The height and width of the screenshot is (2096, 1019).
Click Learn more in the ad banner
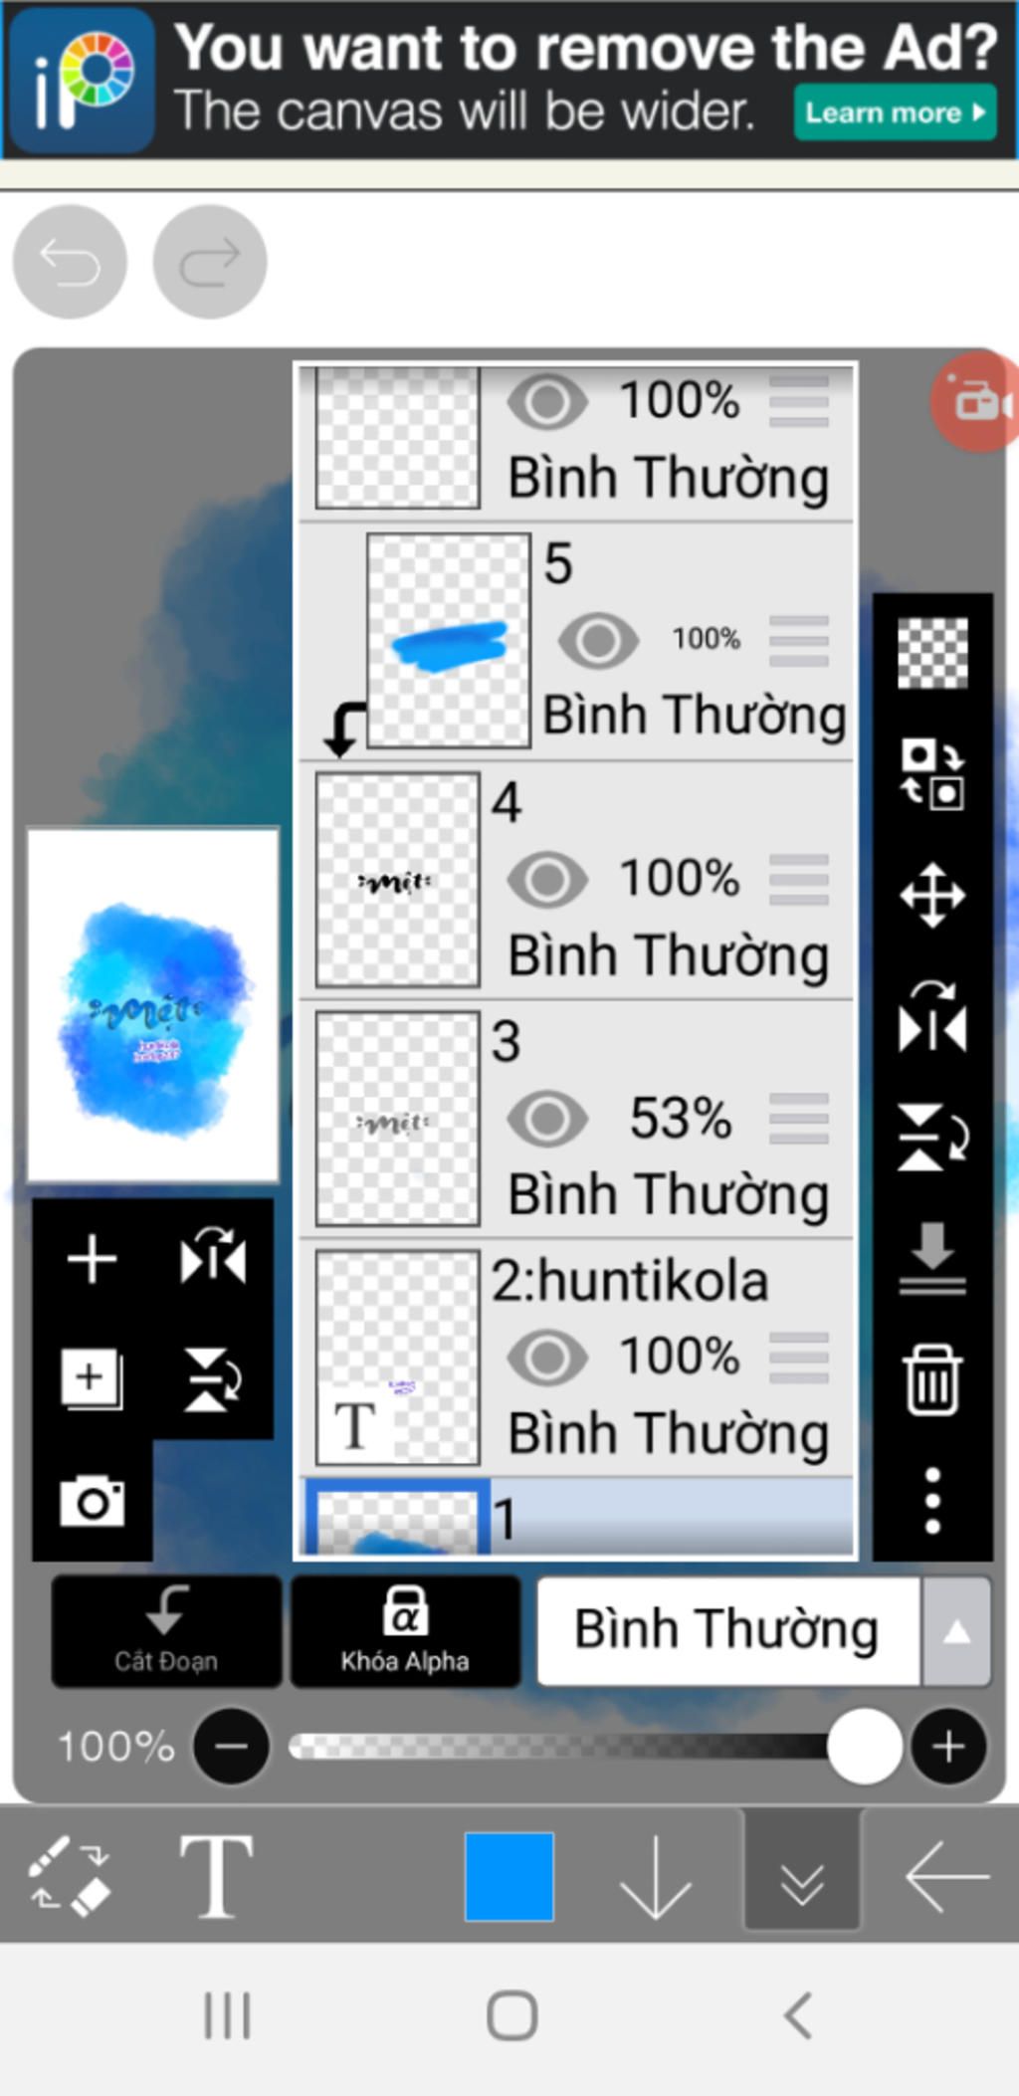click(x=895, y=112)
